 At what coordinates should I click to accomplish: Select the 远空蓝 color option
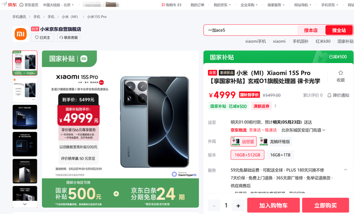tap(243, 142)
